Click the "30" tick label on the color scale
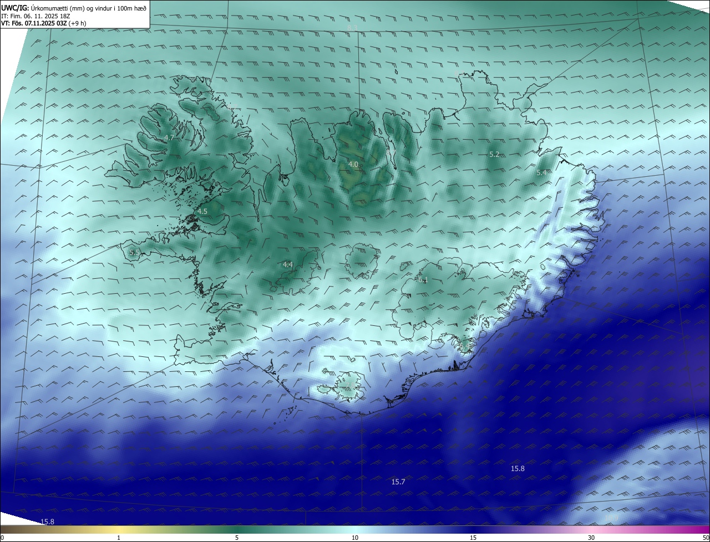This screenshot has width=710, height=542. pos(591,538)
